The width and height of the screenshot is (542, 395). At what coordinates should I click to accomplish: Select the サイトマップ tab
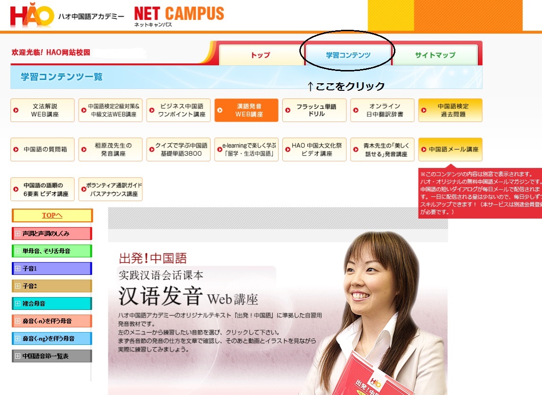(x=435, y=55)
